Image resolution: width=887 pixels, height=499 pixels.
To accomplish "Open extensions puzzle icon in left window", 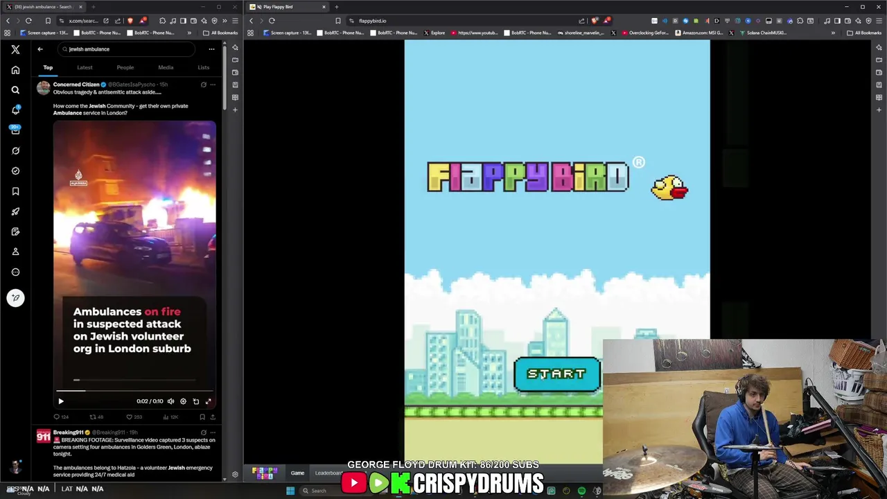I will tap(162, 21).
